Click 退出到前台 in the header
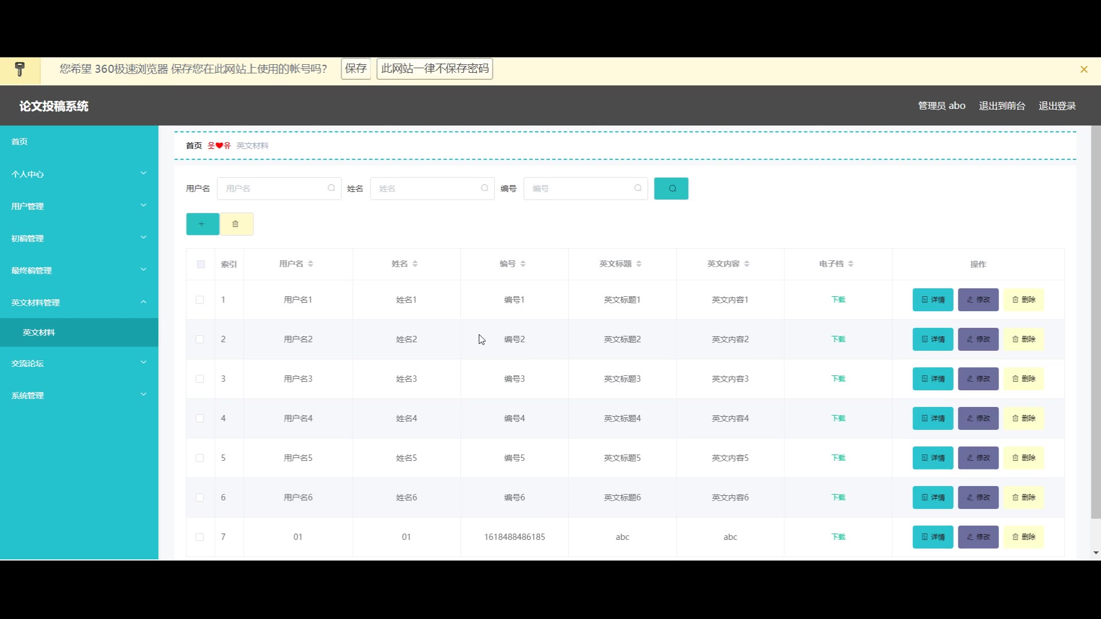The image size is (1101, 619). tap(1002, 106)
